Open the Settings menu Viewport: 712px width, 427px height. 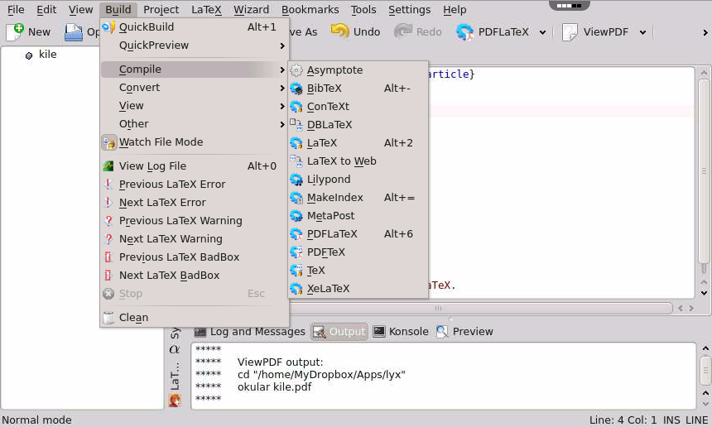click(x=409, y=10)
